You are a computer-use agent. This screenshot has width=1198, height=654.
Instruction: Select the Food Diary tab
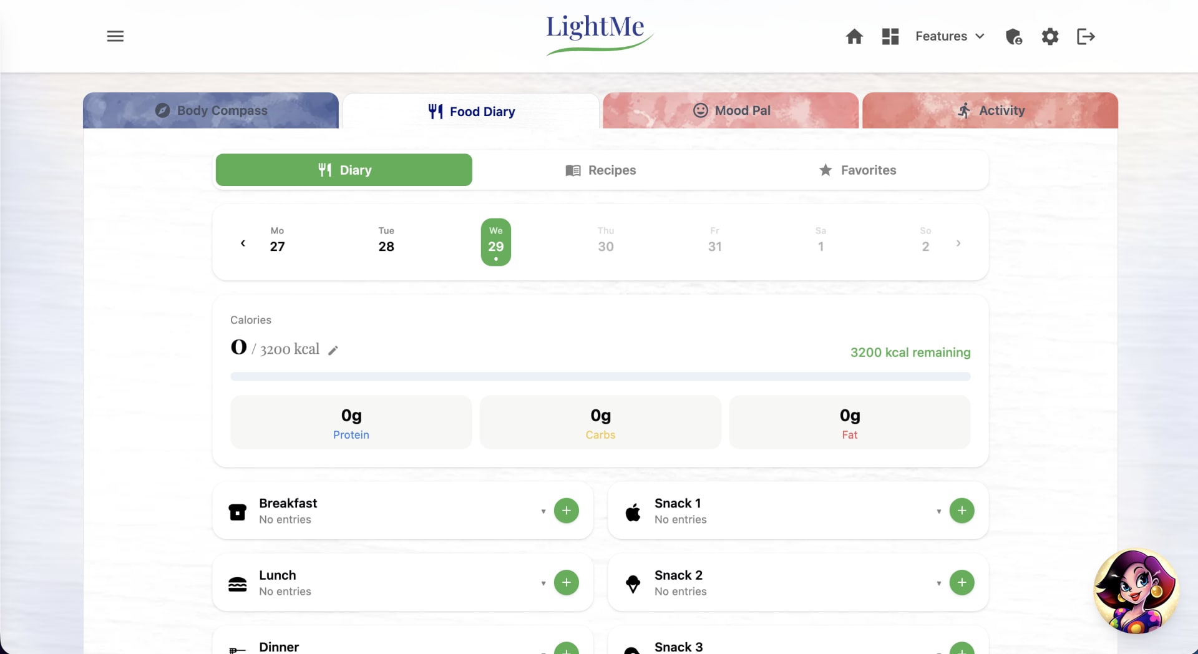471,111
